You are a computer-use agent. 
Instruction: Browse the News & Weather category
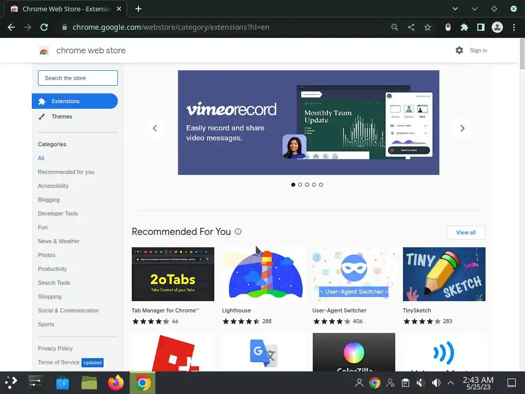[58, 241]
